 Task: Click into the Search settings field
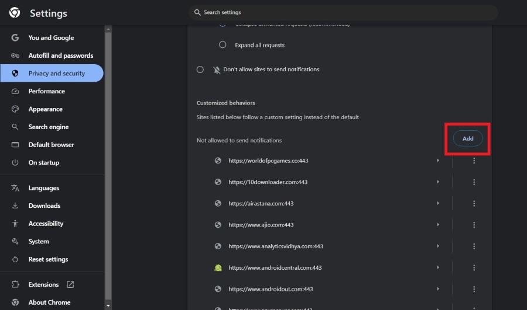click(343, 12)
